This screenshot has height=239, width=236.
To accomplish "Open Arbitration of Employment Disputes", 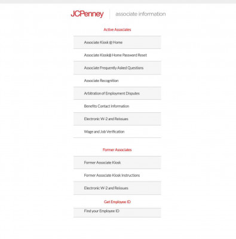I will [117, 93].
